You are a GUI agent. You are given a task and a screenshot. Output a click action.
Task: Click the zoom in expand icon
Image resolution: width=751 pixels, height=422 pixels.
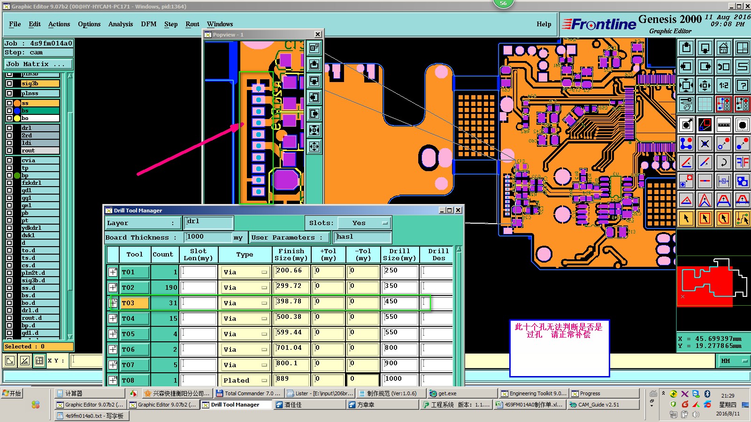[x=686, y=85]
